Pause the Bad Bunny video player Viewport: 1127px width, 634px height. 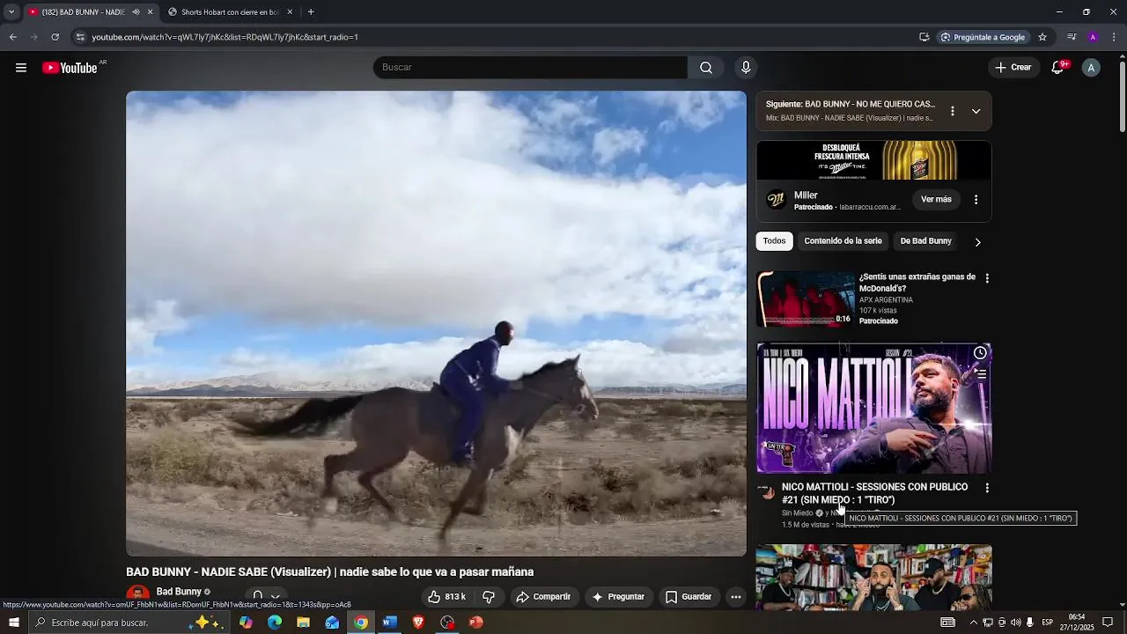click(436, 324)
